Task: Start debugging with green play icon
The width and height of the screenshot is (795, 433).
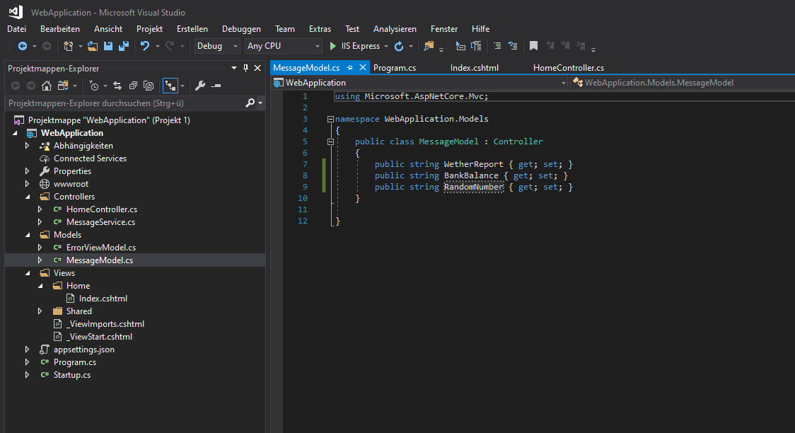Action: (332, 46)
